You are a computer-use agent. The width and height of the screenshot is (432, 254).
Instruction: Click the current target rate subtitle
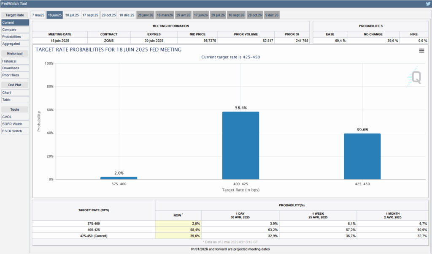click(231, 57)
